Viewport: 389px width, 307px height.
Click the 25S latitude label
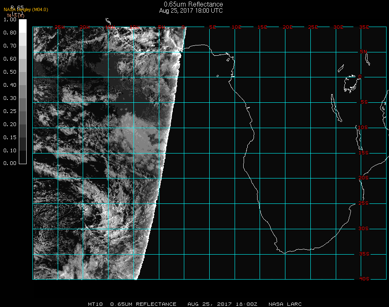[364, 203]
